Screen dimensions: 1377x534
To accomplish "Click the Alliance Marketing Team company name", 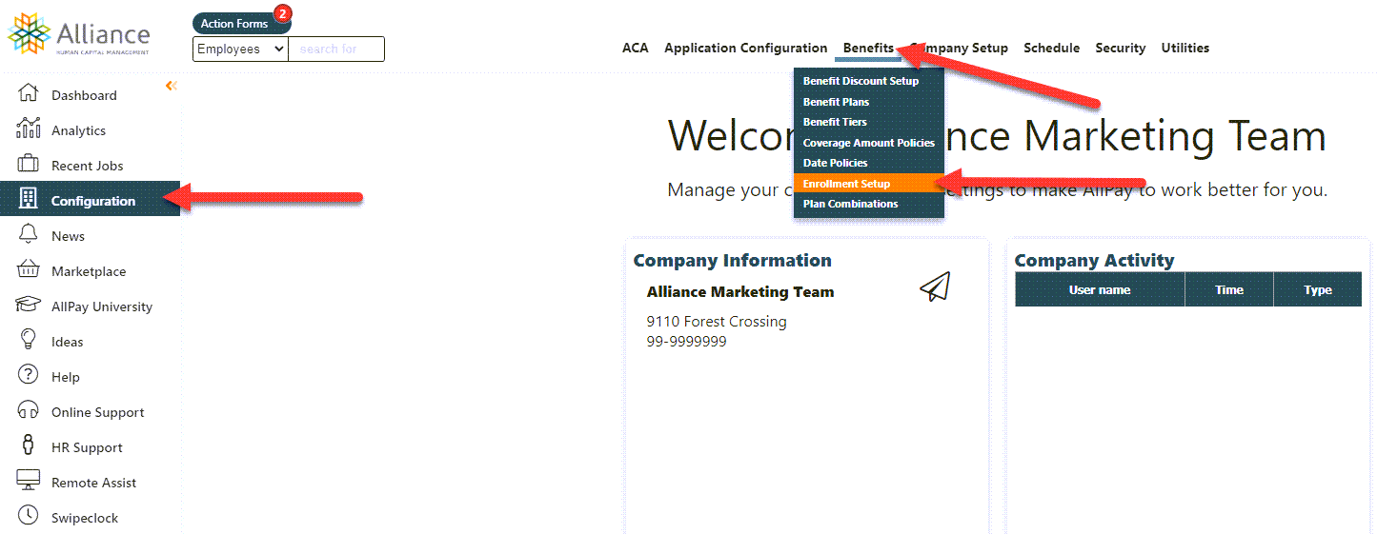I will (740, 292).
